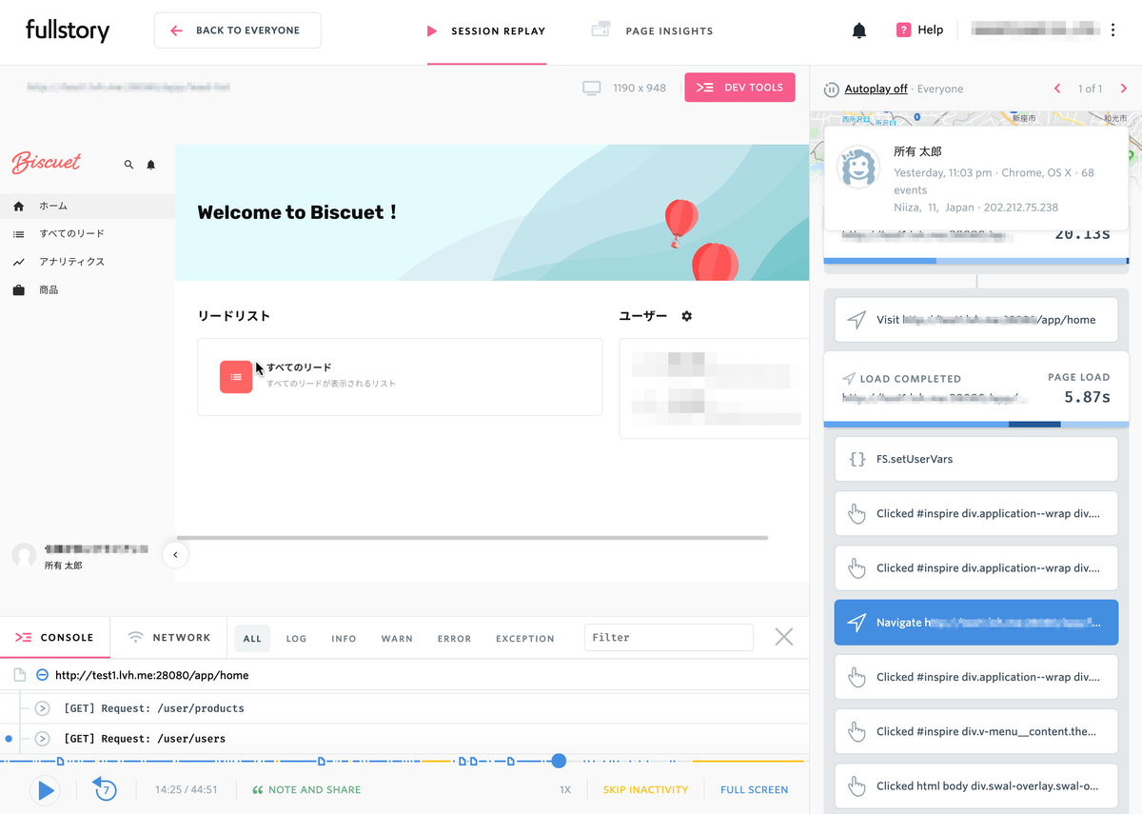Image resolution: width=1142 pixels, height=814 pixels.
Task: Go back to Everyone list
Action: pyautogui.click(x=237, y=30)
